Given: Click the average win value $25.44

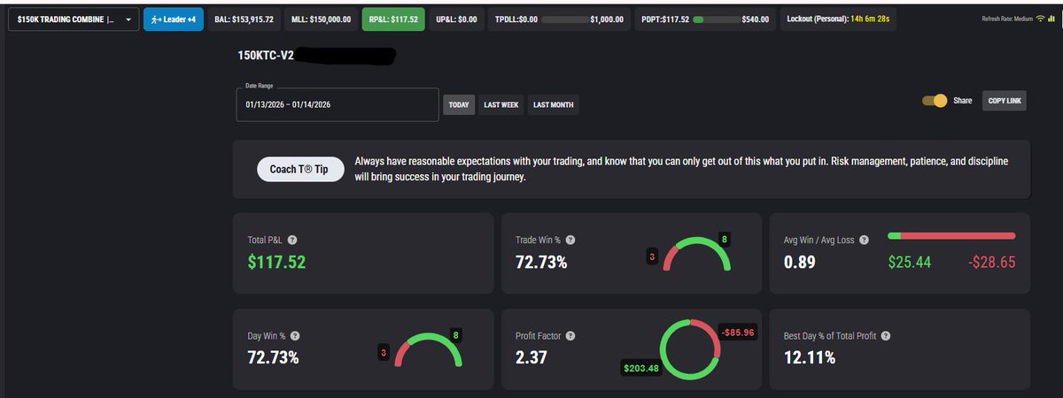Looking at the screenshot, I should point(910,263).
